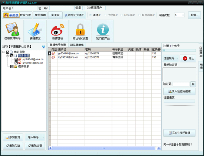This screenshot has width=204, height=156.
Task: Select the ADSL换IP radio button
Action: tap(121, 15)
